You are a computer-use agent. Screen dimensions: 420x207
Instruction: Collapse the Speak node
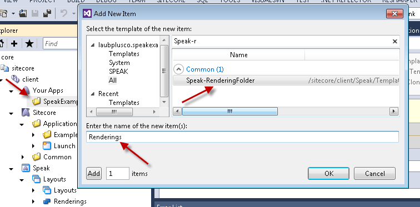(11, 169)
